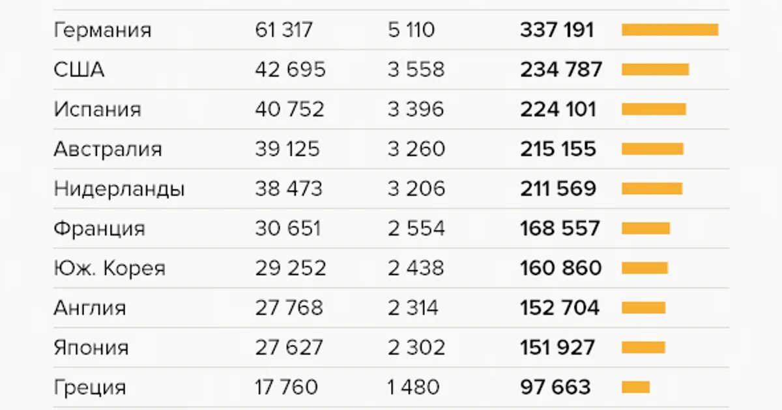
Task: Click the orange bar for Германия
Action: [x=670, y=30]
